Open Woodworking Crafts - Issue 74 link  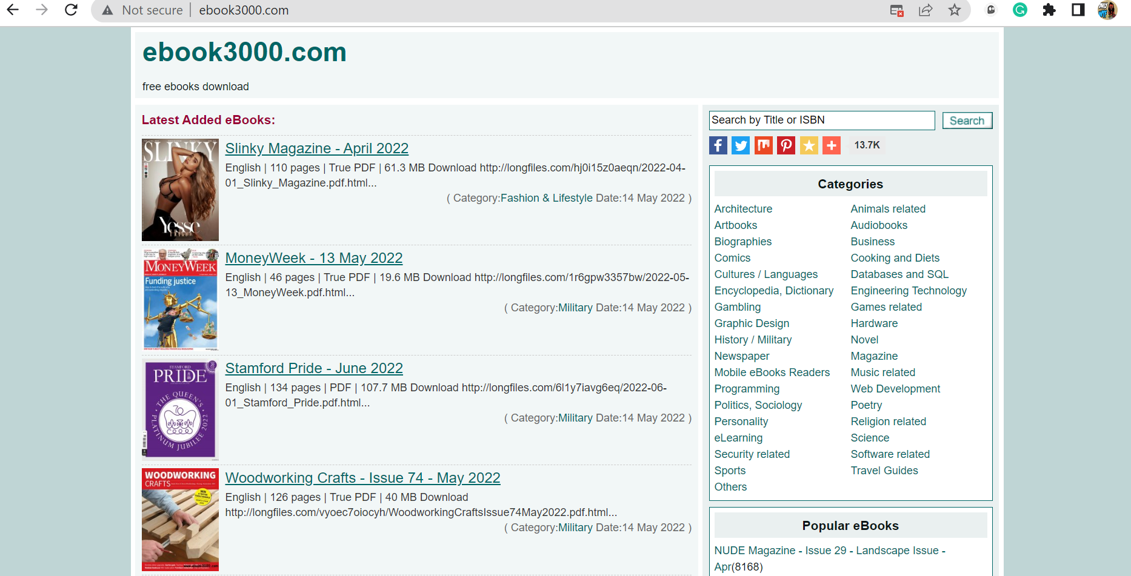362,478
